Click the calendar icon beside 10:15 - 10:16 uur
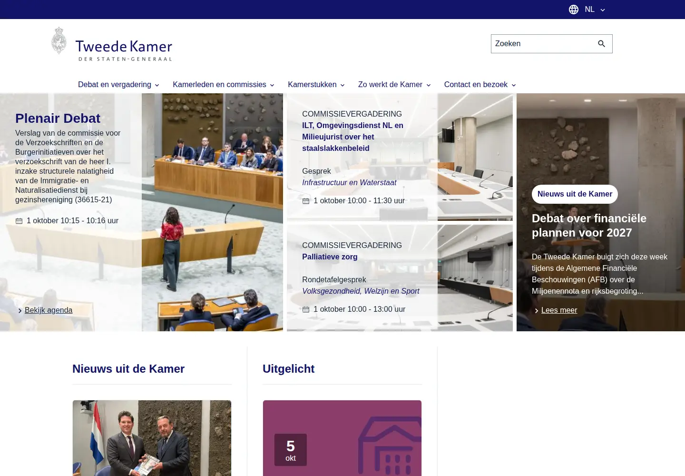The height and width of the screenshot is (476, 685). pos(19,221)
